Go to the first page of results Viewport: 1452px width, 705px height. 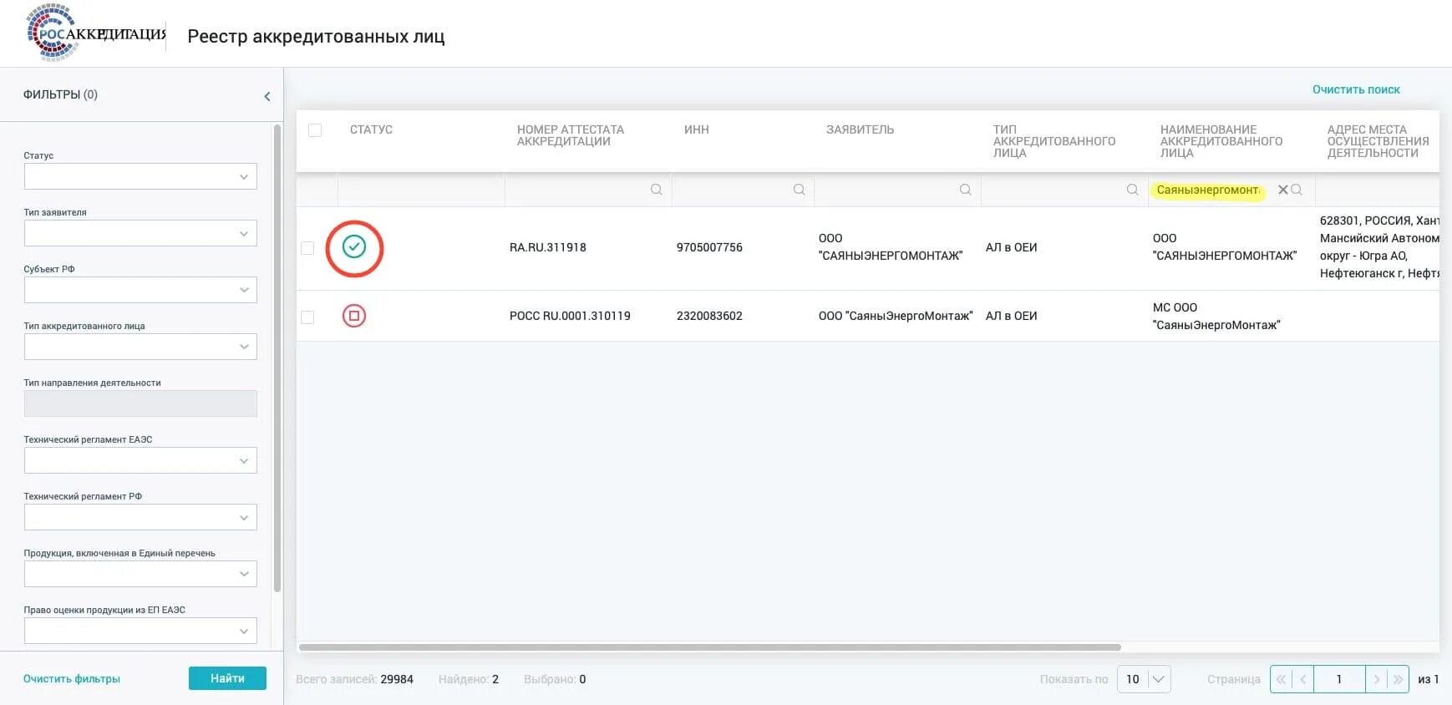[1282, 679]
